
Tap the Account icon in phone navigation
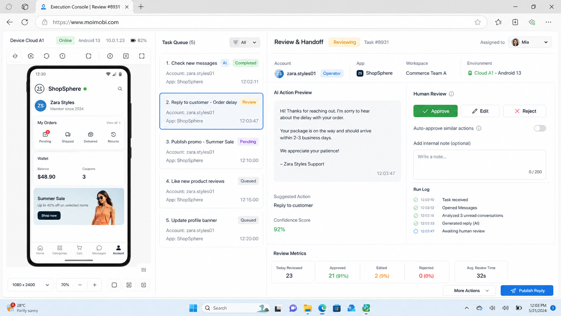click(x=118, y=250)
